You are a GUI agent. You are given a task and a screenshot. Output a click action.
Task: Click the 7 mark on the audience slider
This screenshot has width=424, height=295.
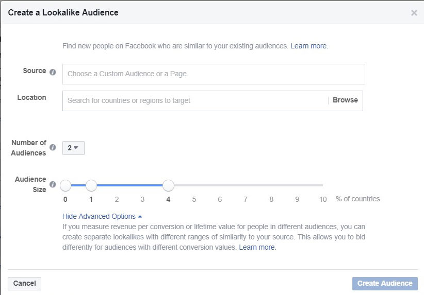tap(246, 199)
